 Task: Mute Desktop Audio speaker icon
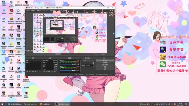tap(75, 64)
